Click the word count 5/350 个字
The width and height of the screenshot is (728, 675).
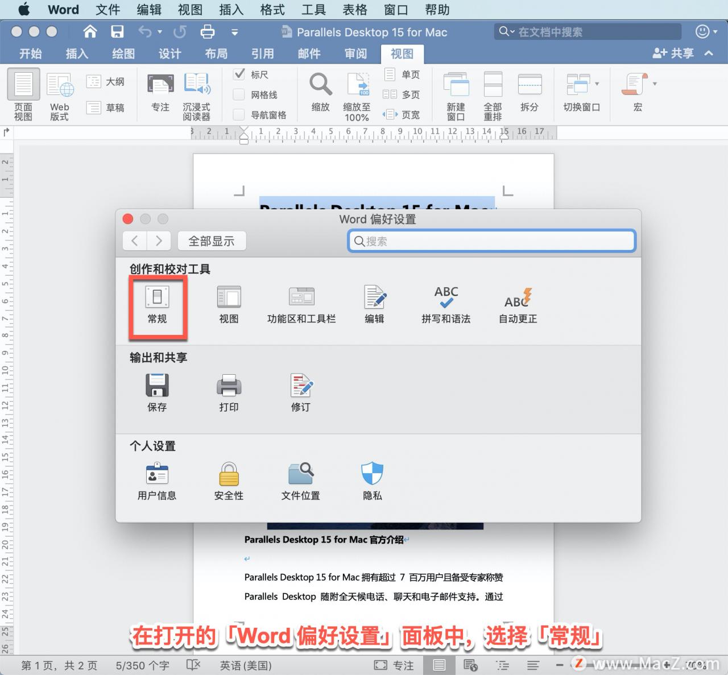pyautogui.click(x=143, y=665)
